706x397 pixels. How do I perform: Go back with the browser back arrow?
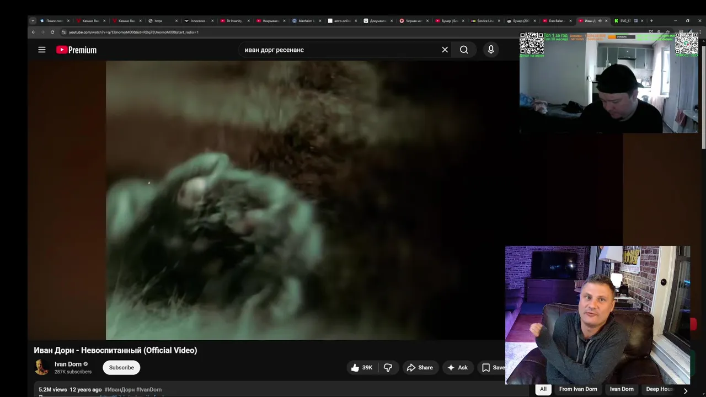tap(34, 32)
